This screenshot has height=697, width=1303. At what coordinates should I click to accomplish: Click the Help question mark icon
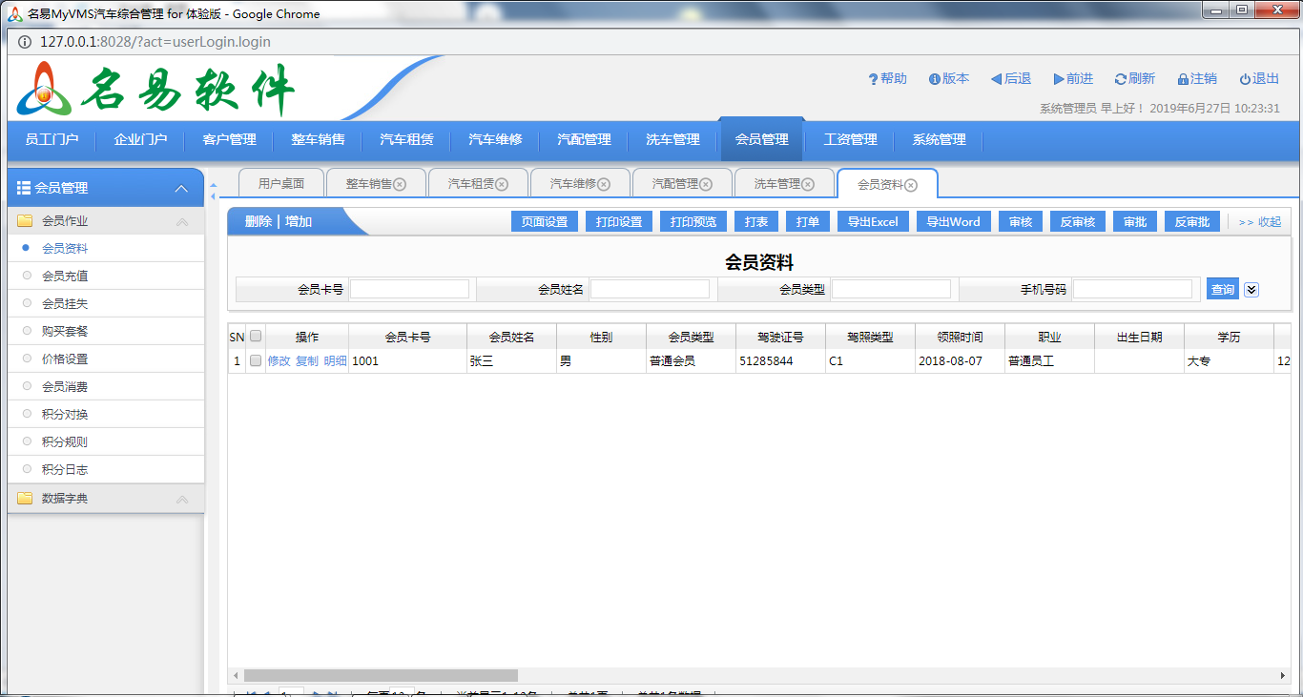(x=873, y=79)
